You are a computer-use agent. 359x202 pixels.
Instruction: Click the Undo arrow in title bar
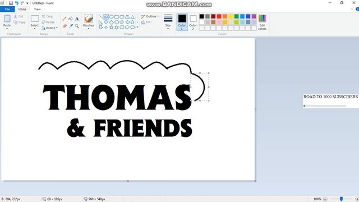coord(16,3)
